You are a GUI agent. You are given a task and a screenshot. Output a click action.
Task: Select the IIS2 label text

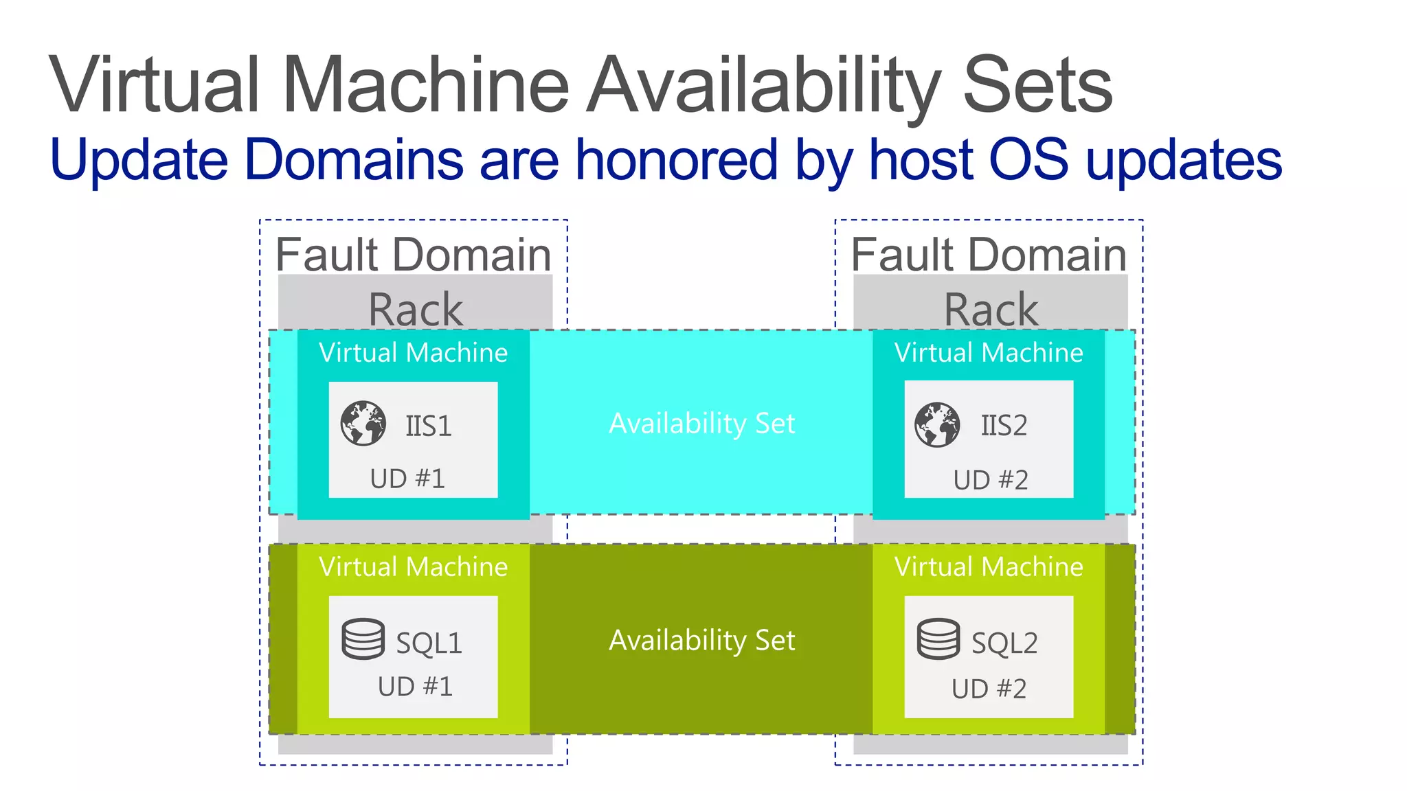(1004, 426)
